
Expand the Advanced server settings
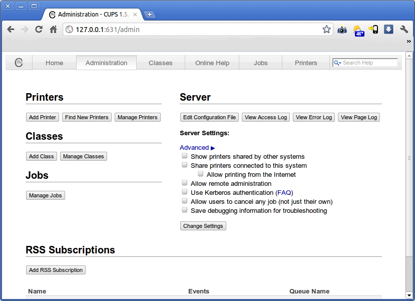tap(197, 148)
